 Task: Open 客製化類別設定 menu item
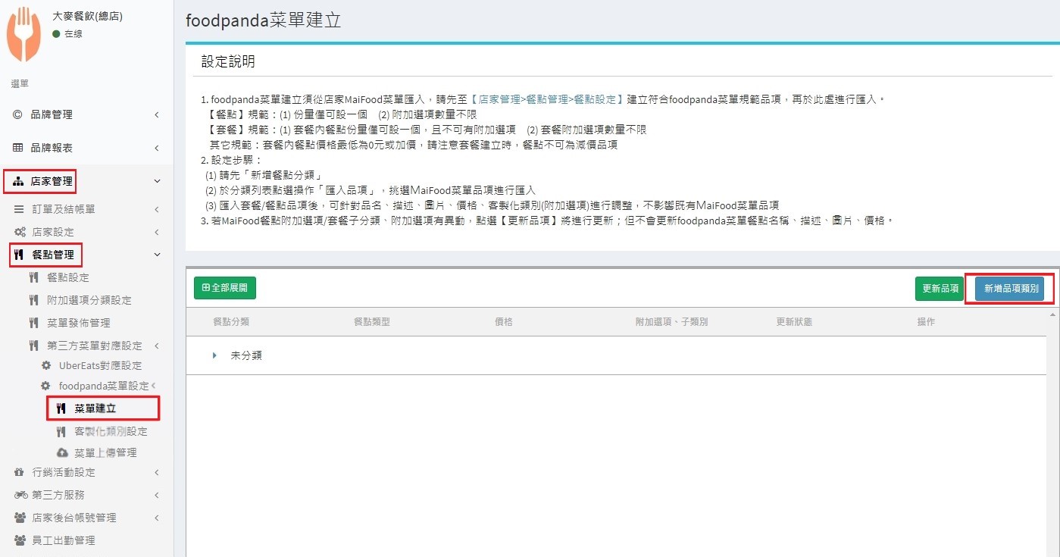pyautogui.click(x=111, y=431)
